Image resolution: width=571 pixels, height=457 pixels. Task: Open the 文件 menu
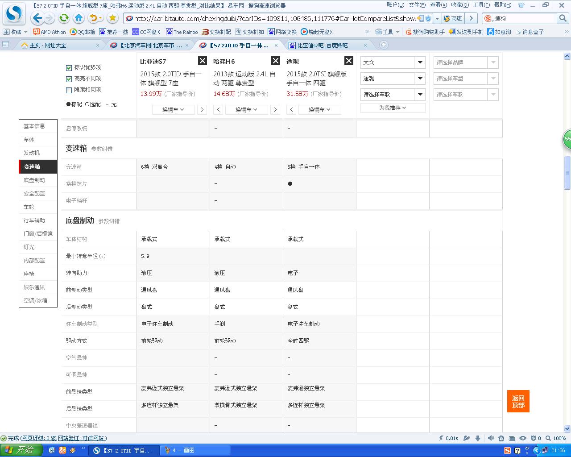click(x=417, y=5)
